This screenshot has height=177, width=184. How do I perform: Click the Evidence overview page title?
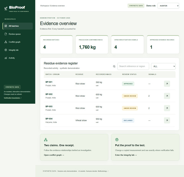coord(58,23)
